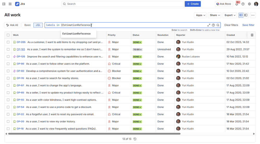Switch to Basic search mode
Image resolution: width=260 pixels, height=144 pixels.
tap(28, 25)
